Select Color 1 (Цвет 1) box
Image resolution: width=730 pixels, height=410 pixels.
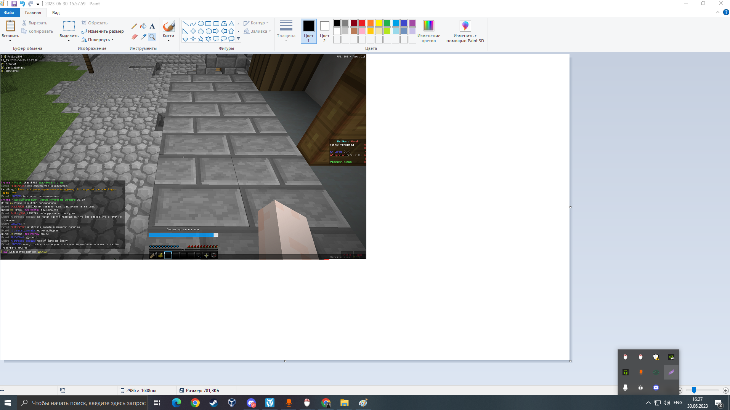308,31
